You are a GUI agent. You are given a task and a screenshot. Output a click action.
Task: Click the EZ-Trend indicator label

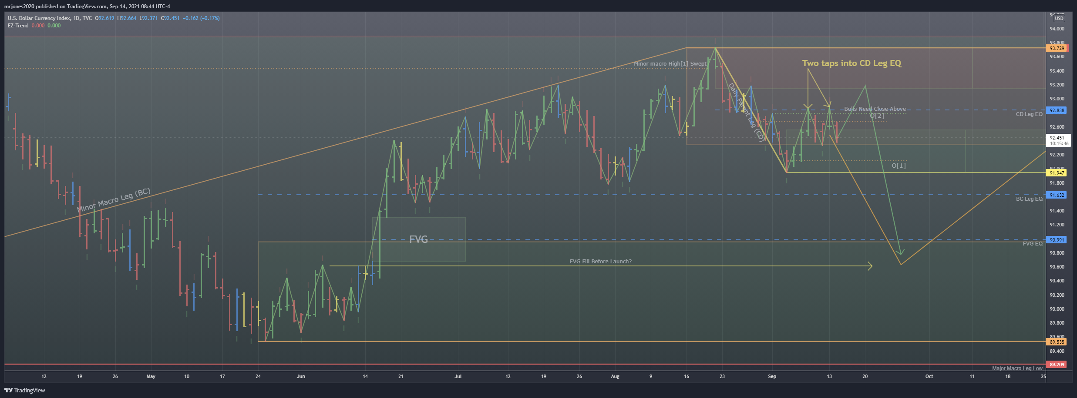pyautogui.click(x=18, y=26)
